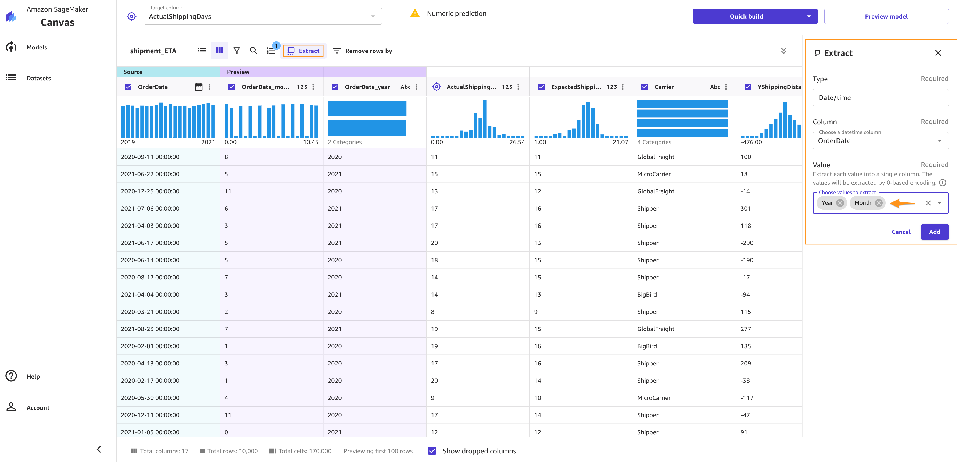This screenshot has height=462, width=959.
Task: Go to Datasets in the sidebar
Action: click(x=39, y=78)
